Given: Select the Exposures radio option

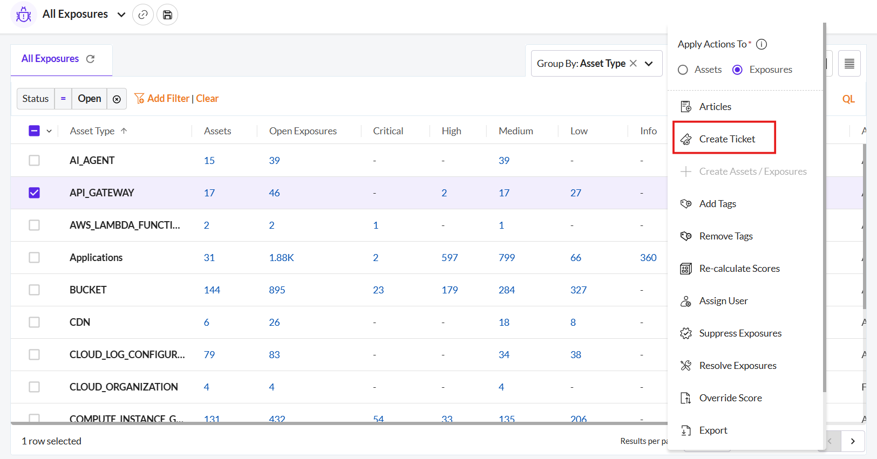Looking at the screenshot, I should [x=737, y=70].
